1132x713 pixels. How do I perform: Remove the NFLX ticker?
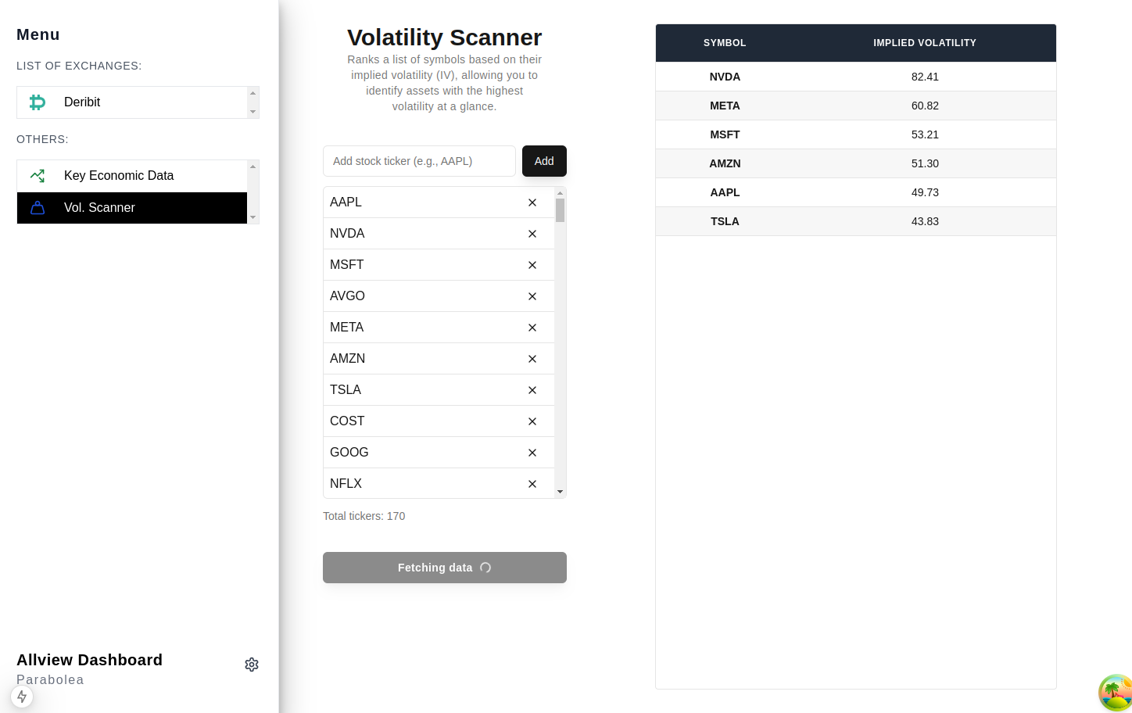pyautogui.click(x=532, y=484)
